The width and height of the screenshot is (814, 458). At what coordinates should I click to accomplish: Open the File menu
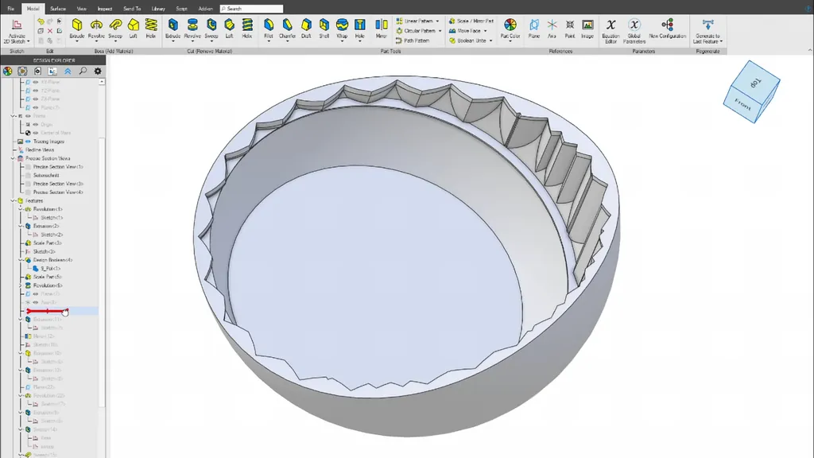click(x=11, y=9)
